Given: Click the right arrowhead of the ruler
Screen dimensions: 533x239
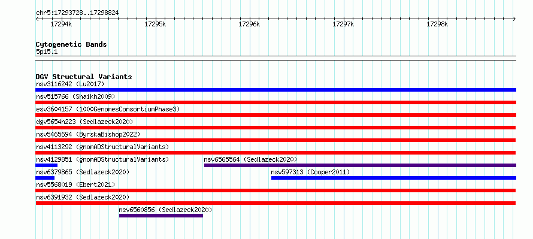Looking at the screenshot, I should pos(514,19).
